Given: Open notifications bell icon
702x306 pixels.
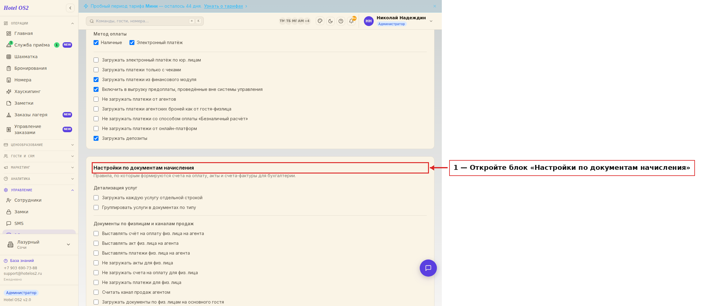Looking at the screenshot, I should [x=351, y=21].
